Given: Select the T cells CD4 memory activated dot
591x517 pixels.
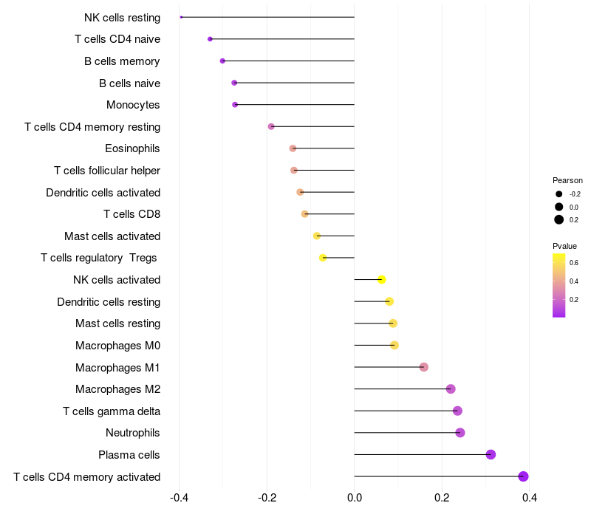Looking at the screenshot, I should pos(523,476).
